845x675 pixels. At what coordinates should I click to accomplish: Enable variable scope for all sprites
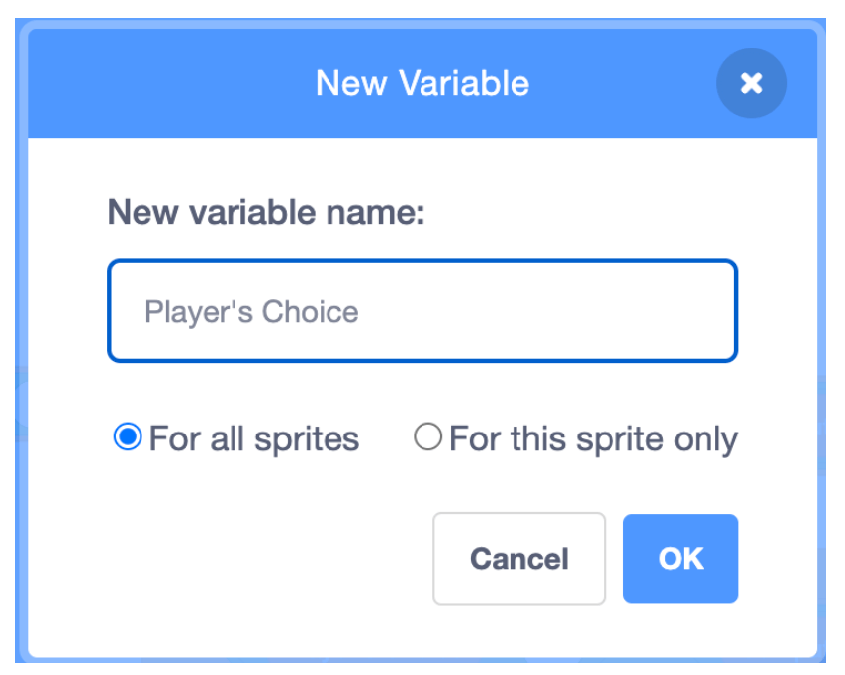(x=128, y=437)
